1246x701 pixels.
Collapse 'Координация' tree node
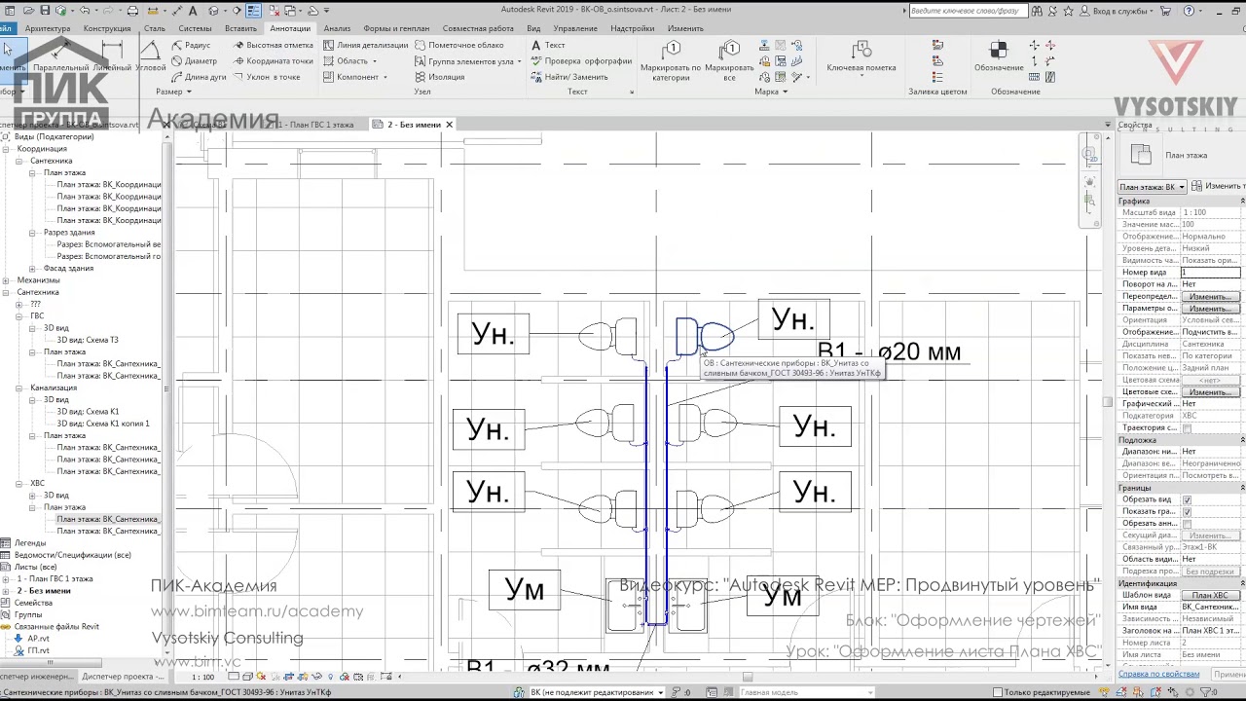point(7,149)
